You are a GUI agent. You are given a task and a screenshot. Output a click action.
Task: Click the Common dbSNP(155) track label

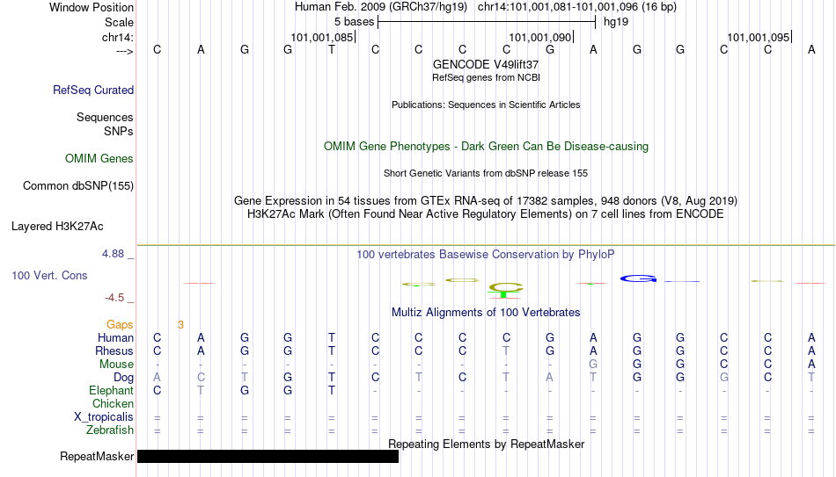[x=78, y=186]
